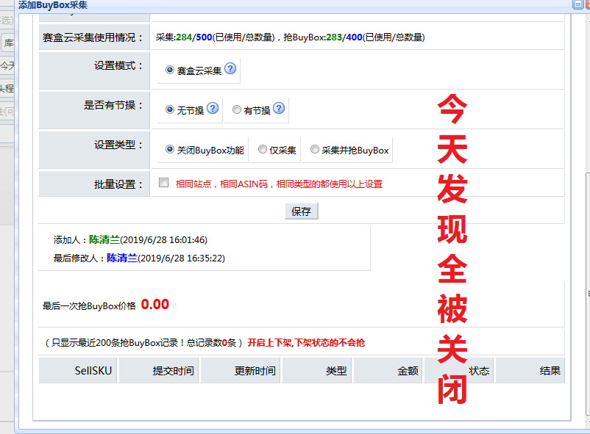The height and width of the screenshot is (434, 590).
Task: Click the 金额 column header
Action: 388,371
